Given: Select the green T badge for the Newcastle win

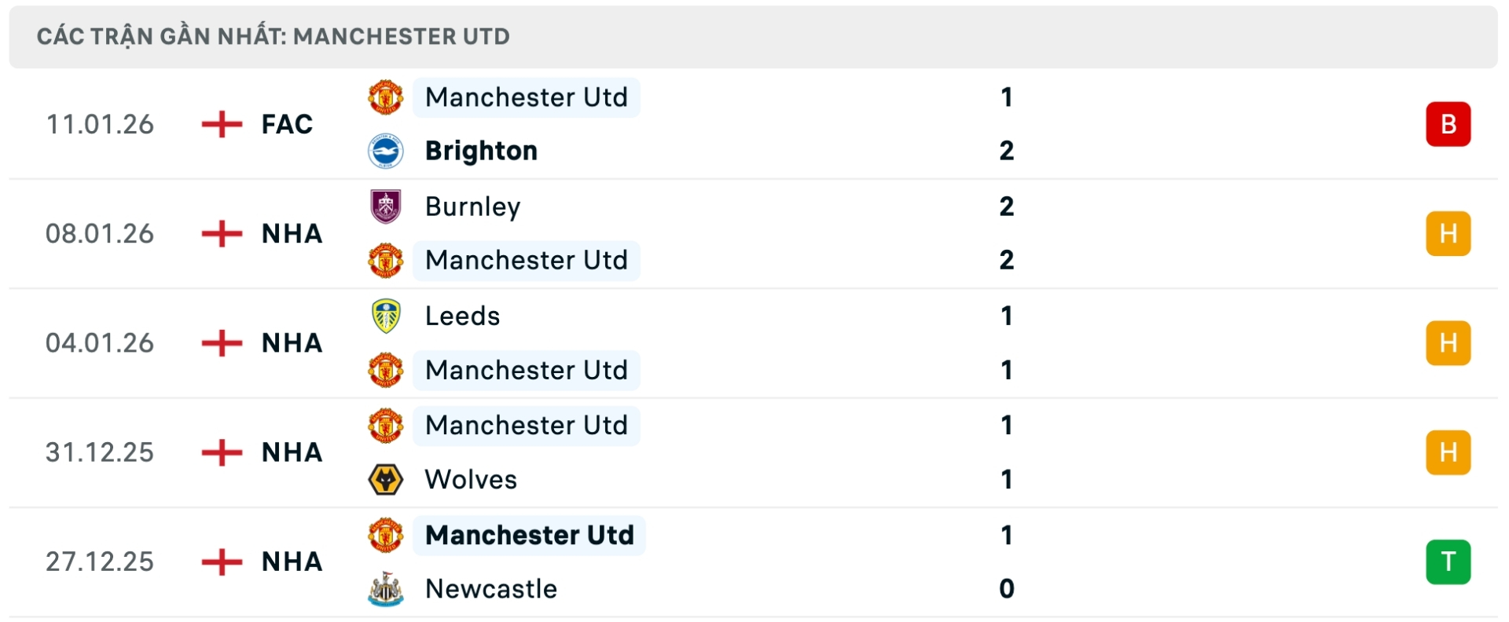Looking at the screenshot, I should click(1448, 562).
